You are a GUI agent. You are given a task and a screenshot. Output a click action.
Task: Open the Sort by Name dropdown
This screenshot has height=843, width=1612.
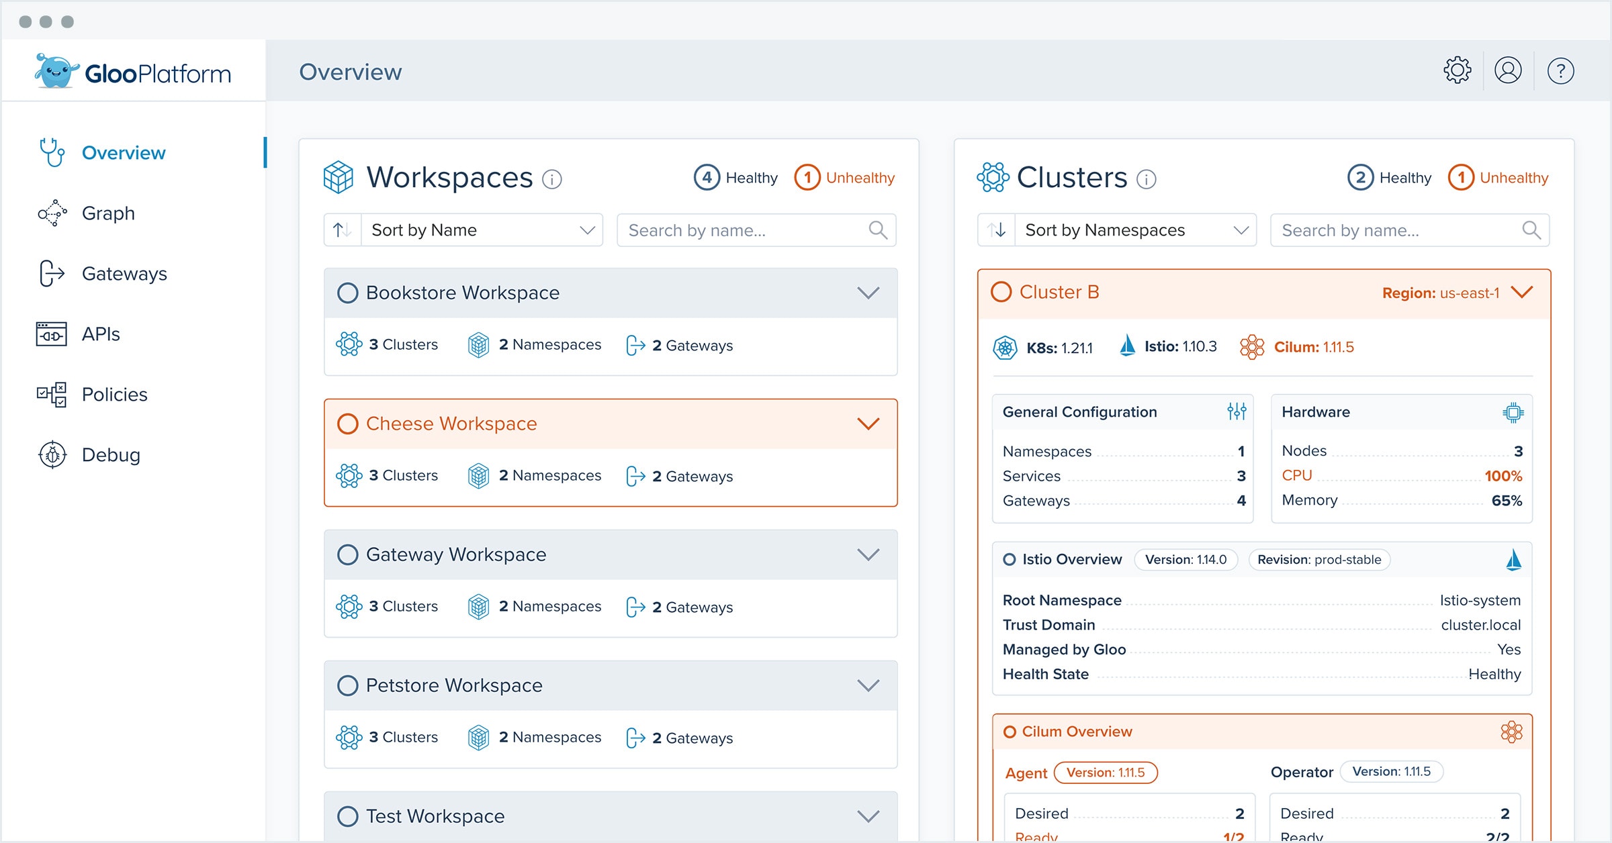[x=482, y=230]
